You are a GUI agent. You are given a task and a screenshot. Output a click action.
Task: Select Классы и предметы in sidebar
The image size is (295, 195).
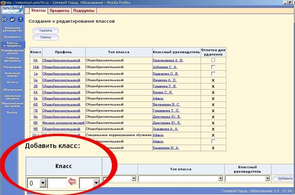pyautogui.click(x=13, y=44)
